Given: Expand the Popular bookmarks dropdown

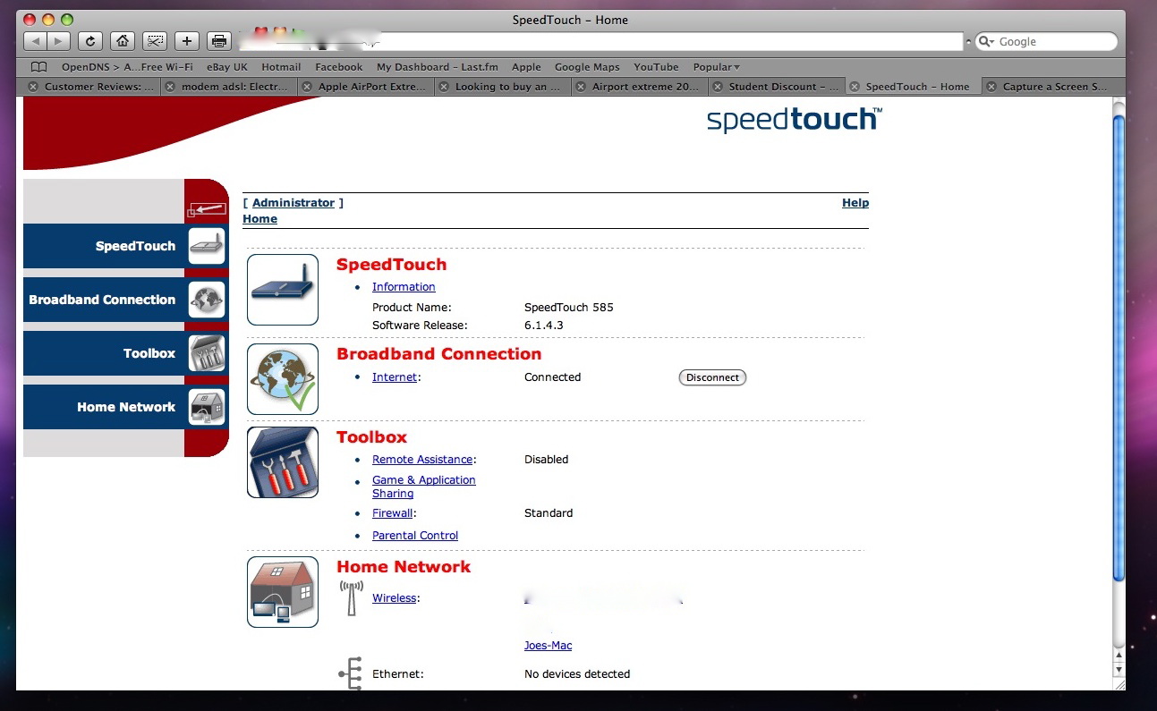Looking at the screenshot, I should (716, 67).
